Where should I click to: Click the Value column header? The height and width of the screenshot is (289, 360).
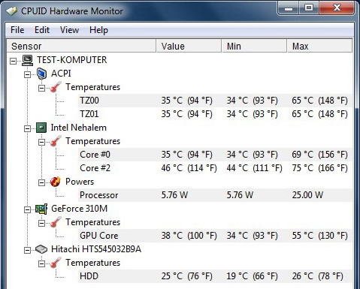[x=189, y=46]
